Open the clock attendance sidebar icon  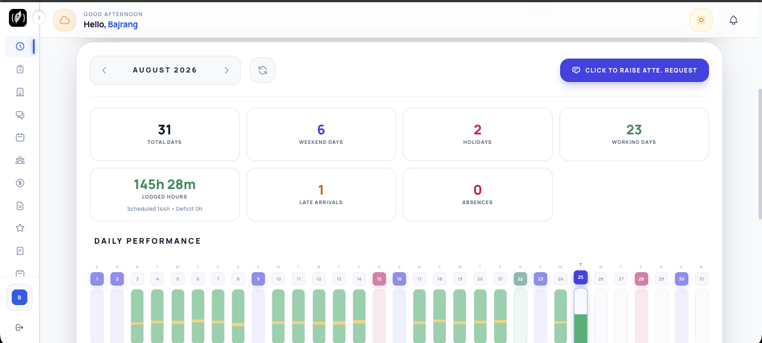click(20, 46)
